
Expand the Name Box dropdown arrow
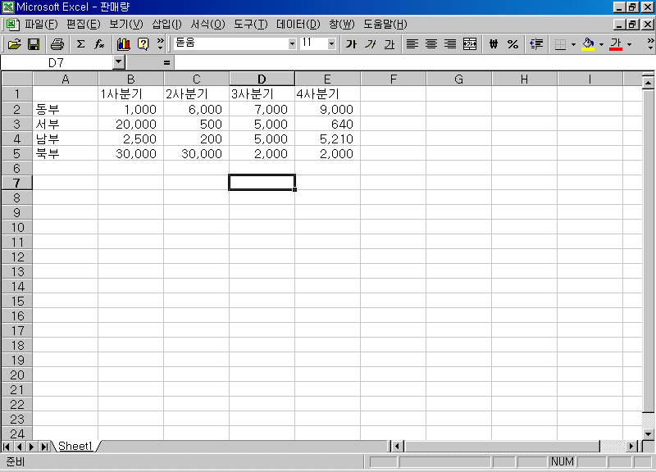click(x=118, y=62)
